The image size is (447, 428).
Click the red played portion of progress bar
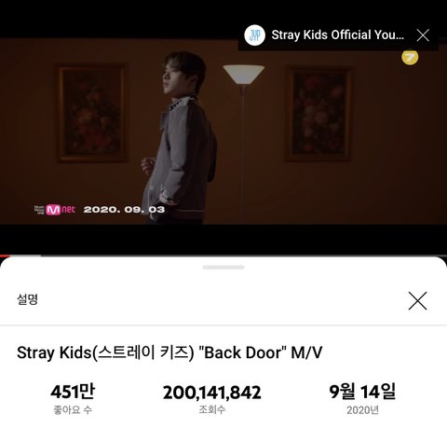(x=5, y=255)
